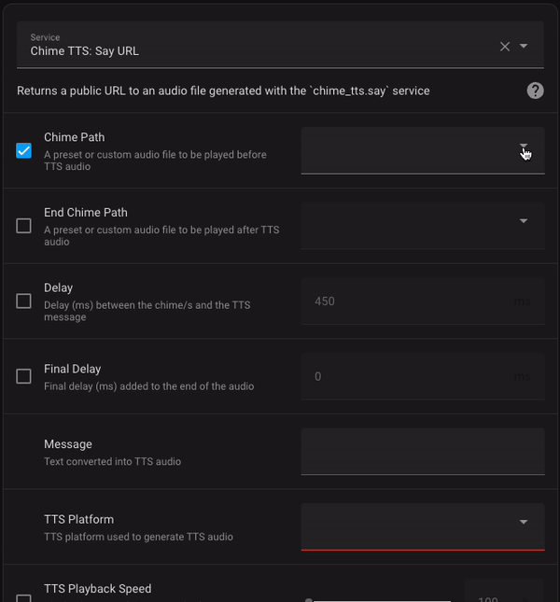Click the Final Delay 0 ms field

point(423,376)
